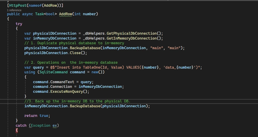Click the command.CommandText assignment line

[63, 82]
